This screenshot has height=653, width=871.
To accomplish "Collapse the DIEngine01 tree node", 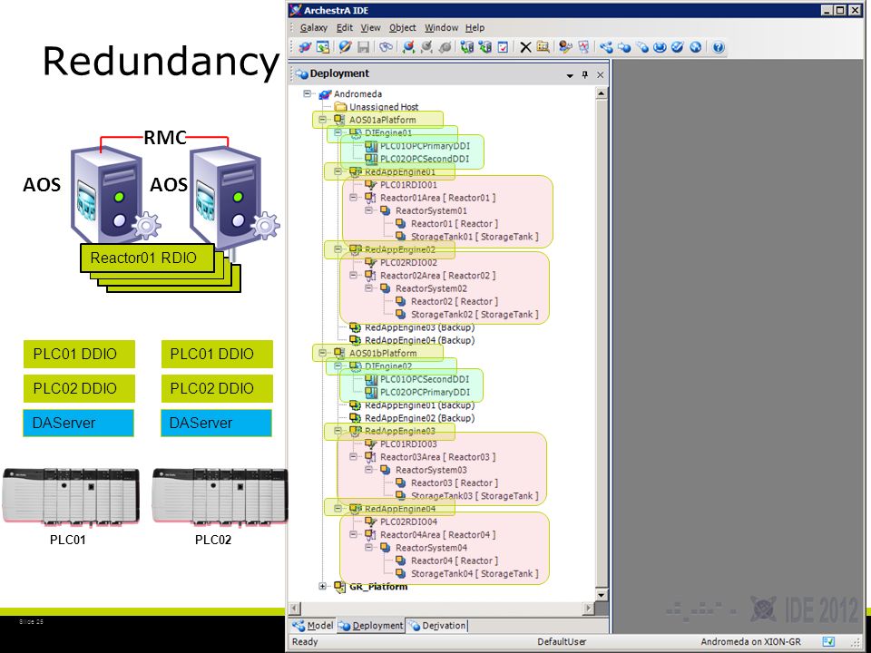I will [338, 132].
